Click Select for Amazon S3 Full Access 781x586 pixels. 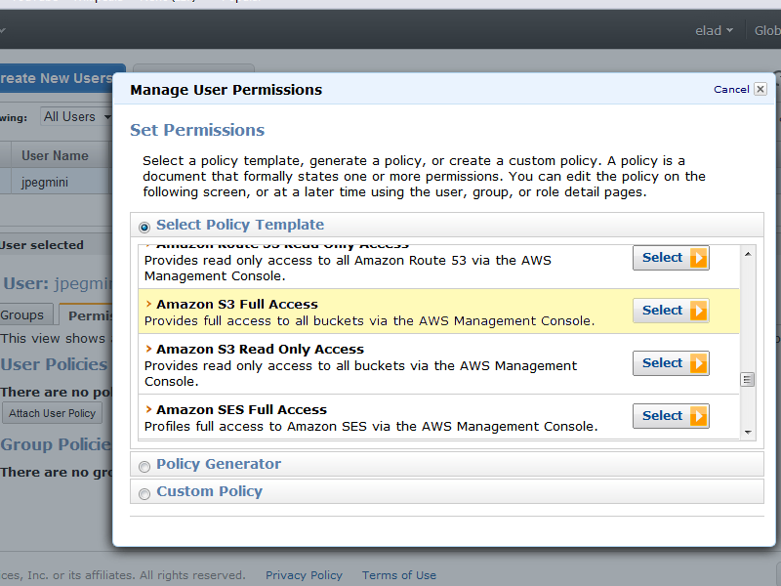click(x=671, y=311)
